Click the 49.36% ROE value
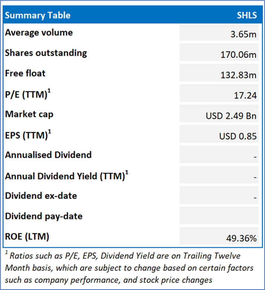 241,239
